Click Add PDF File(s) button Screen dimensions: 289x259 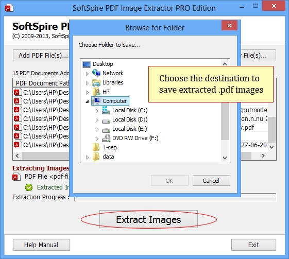(x=41, y=55)
